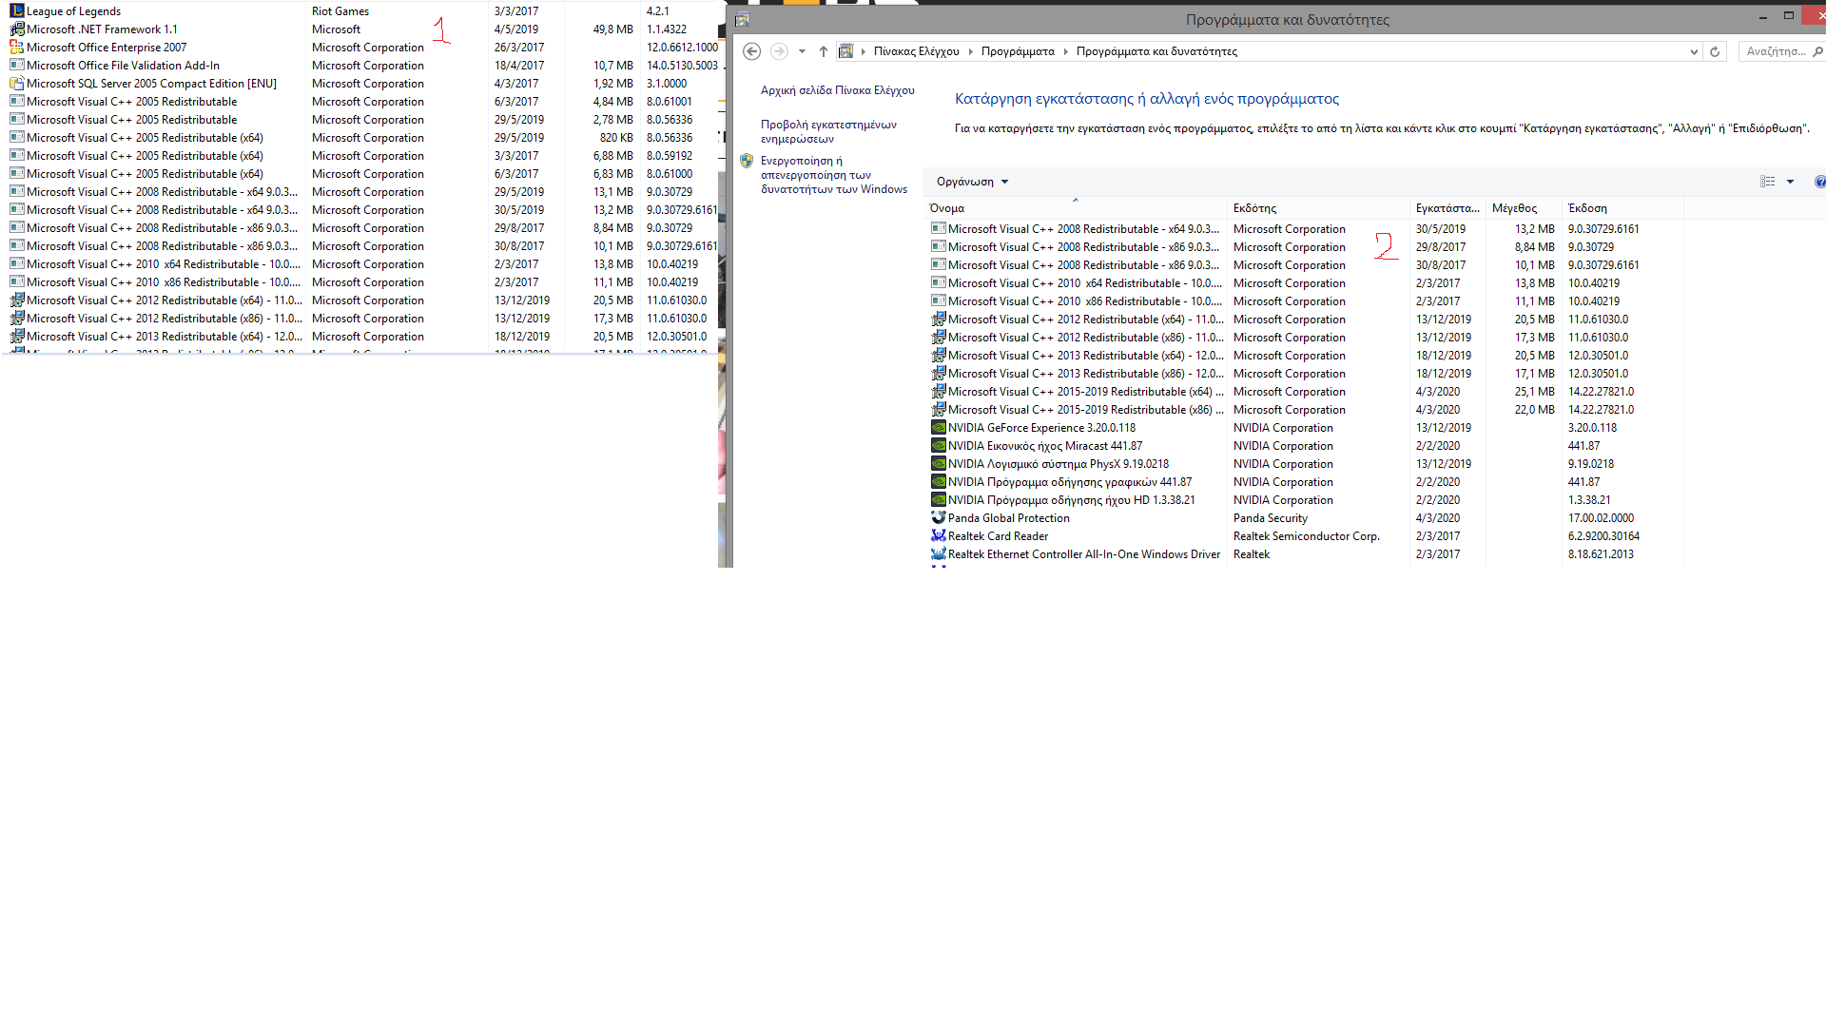Open Αρχική σελίδα Πίνακα Ελέγχου link
The height and width of the screenshot is (1027, 1826).
(x=837, y=90)
